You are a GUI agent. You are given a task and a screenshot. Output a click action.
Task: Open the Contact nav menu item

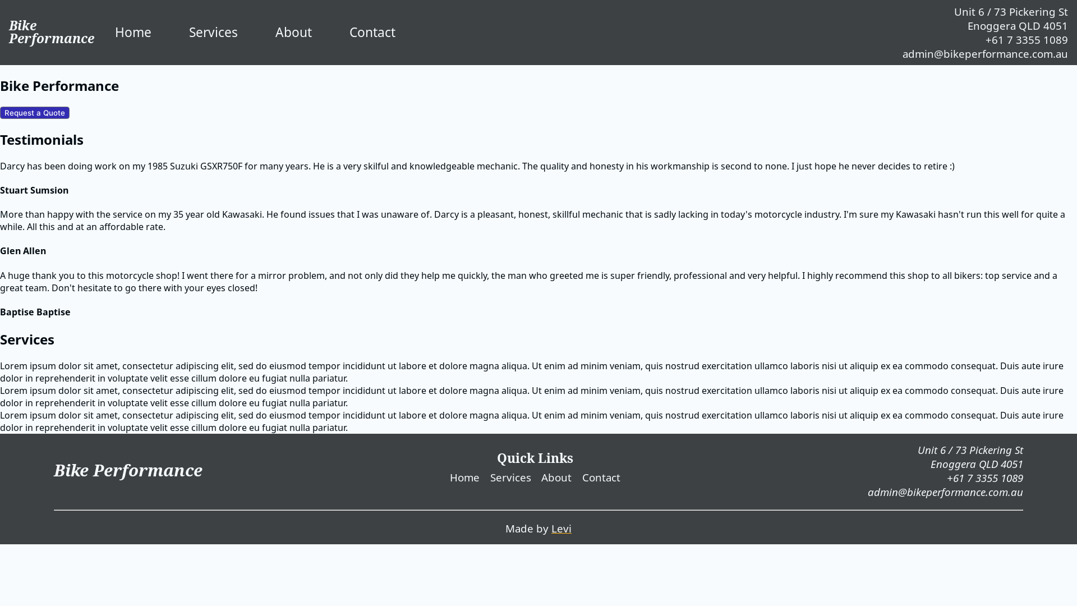[x=372, y=32]
